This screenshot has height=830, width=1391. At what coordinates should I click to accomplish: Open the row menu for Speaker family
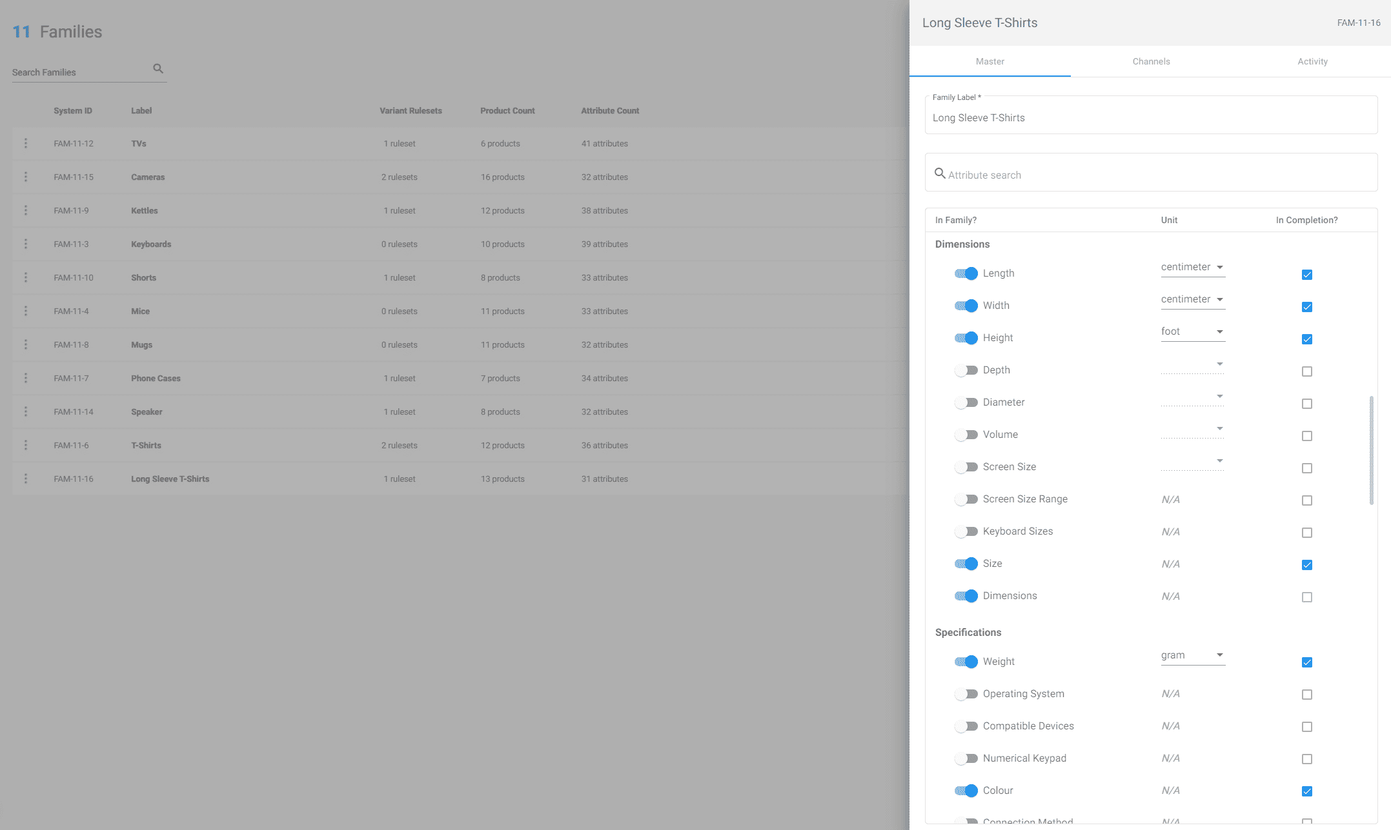coord(26,411)
